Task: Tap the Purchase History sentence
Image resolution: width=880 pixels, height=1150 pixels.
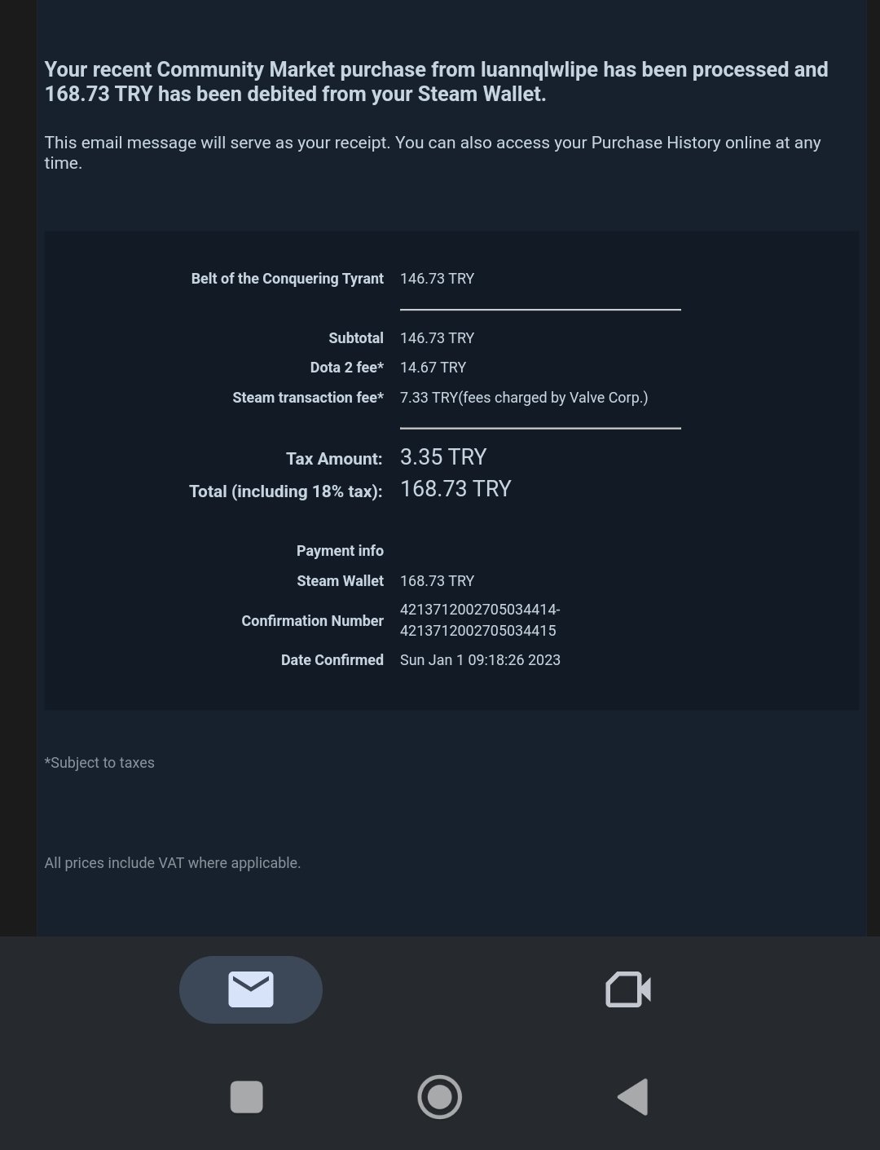Action: pyautogui.click(x=433, y=152)
